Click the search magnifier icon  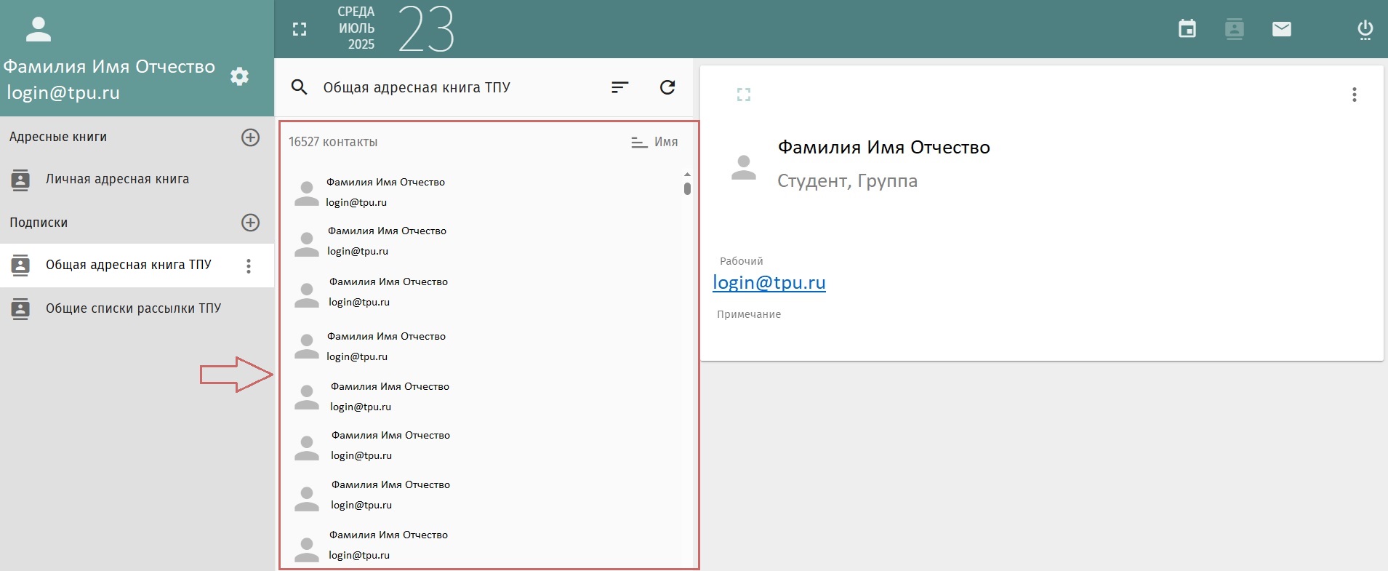click(300, 87)
